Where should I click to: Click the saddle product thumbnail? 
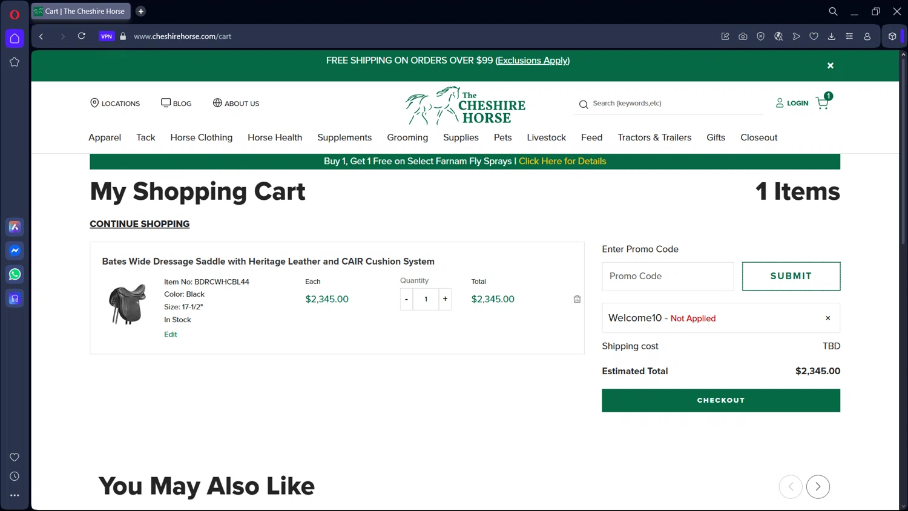coord(127,304)
